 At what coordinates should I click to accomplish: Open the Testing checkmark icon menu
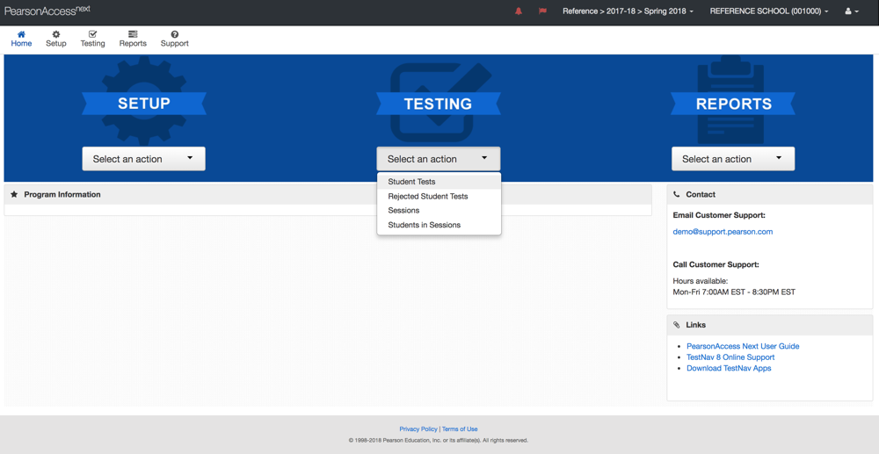tap(92, 35)
